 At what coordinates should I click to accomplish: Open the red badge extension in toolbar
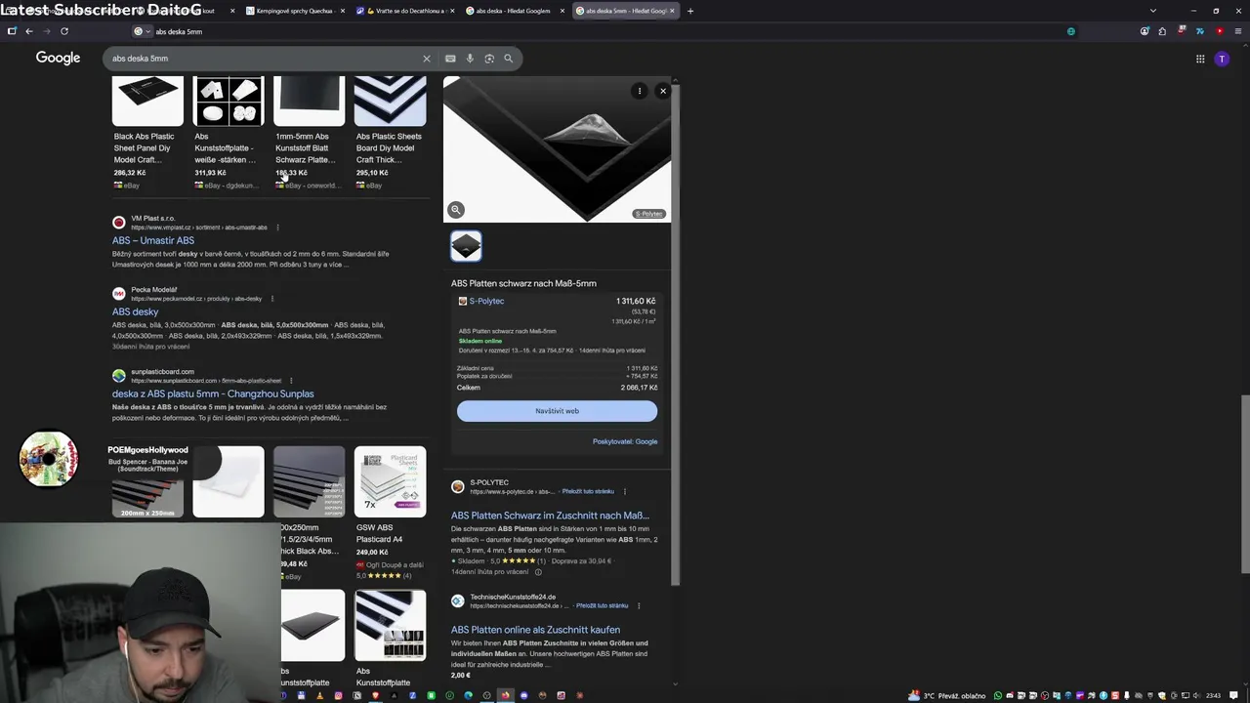point(1182,31)
